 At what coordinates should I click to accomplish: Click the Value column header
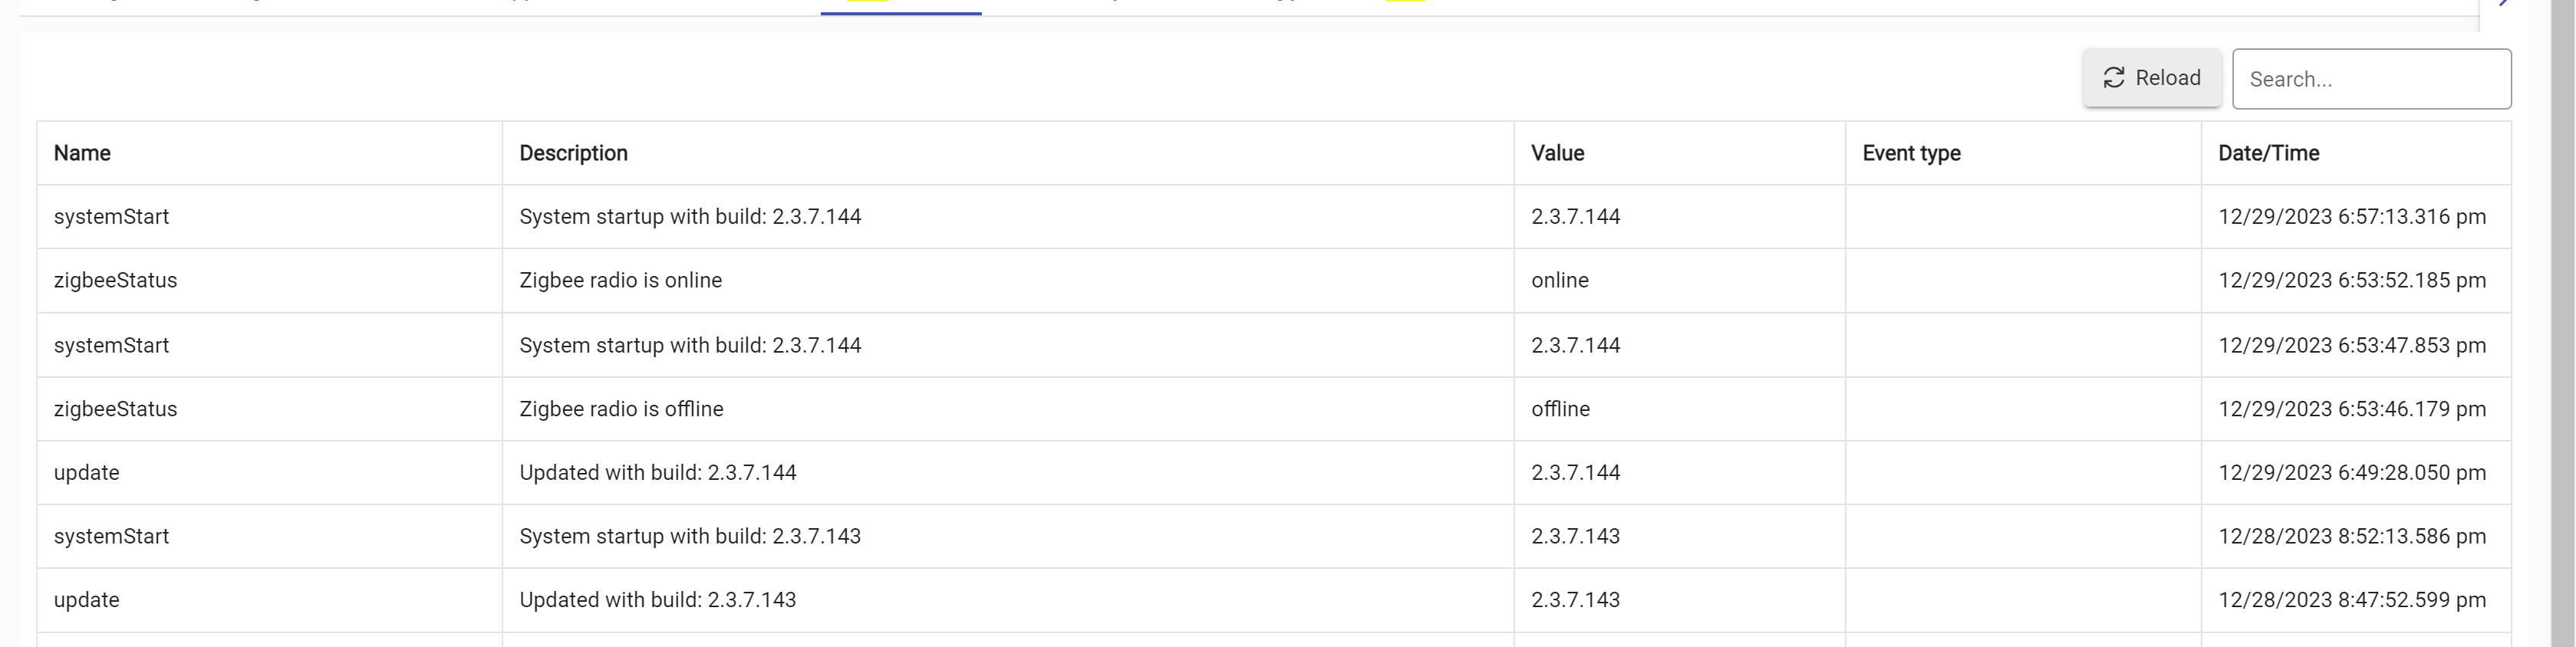point(1557,153)
